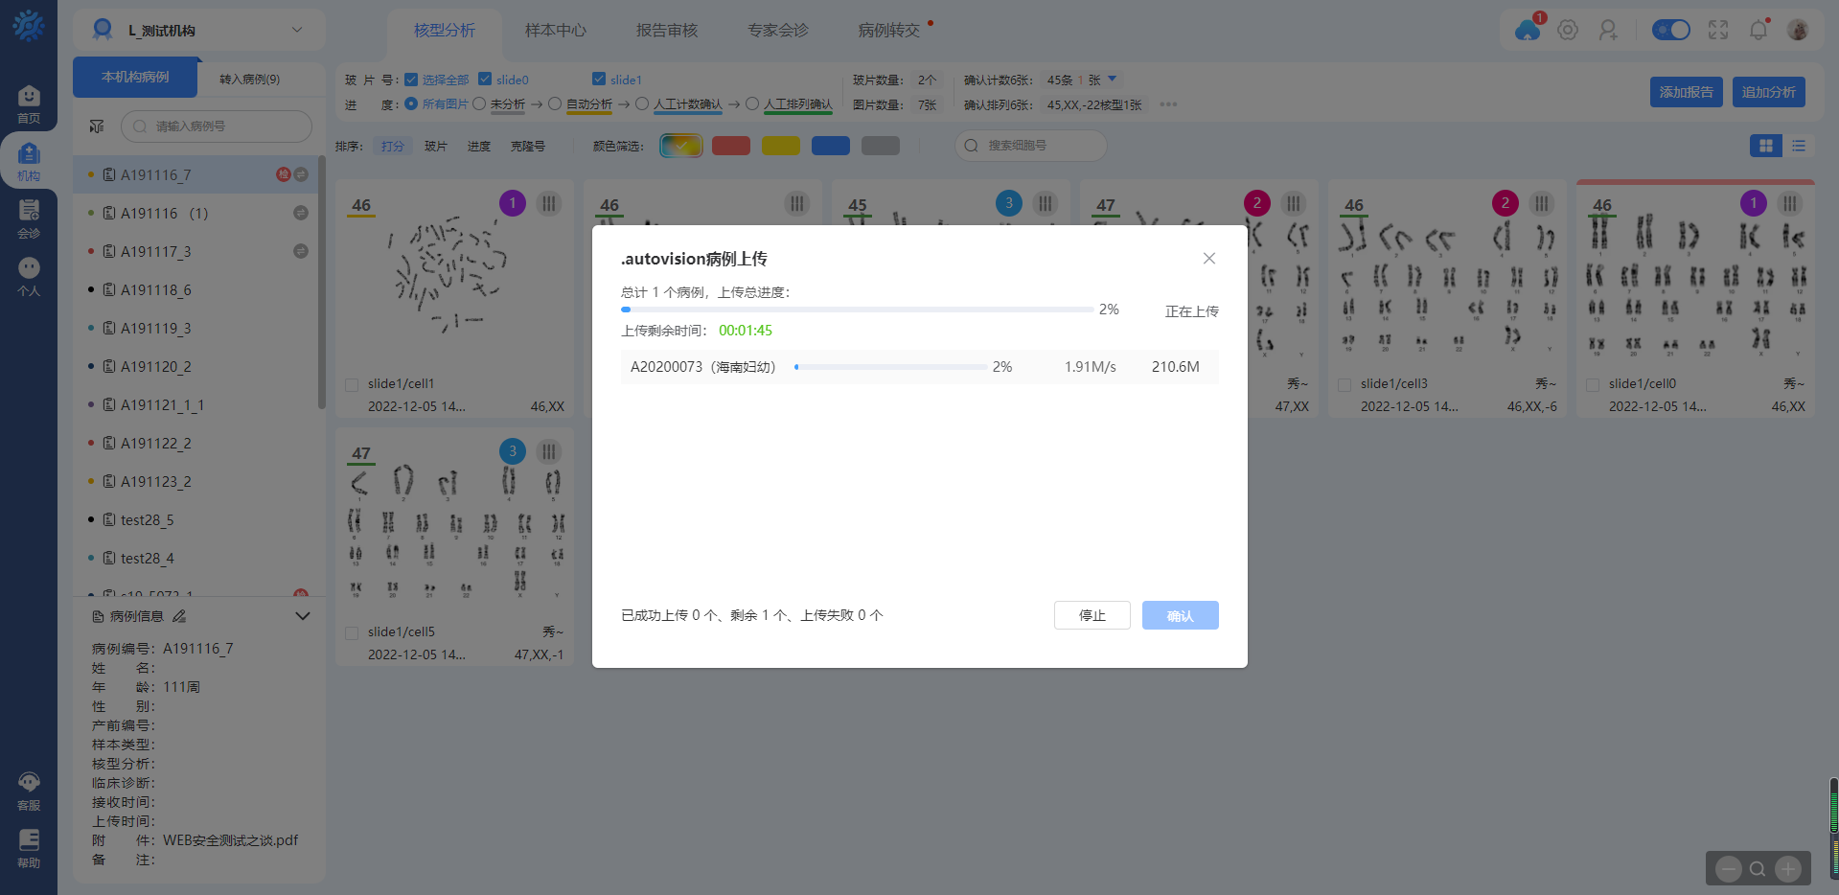
Task: Select the 未分析 progress radio button
Action: tap(479, 104)
